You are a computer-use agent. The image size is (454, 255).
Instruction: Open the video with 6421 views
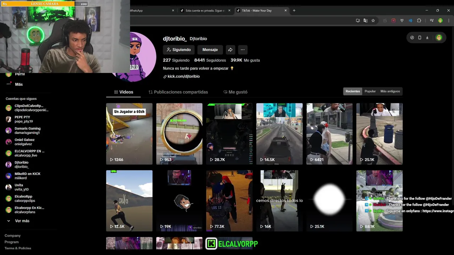(329, 134)
